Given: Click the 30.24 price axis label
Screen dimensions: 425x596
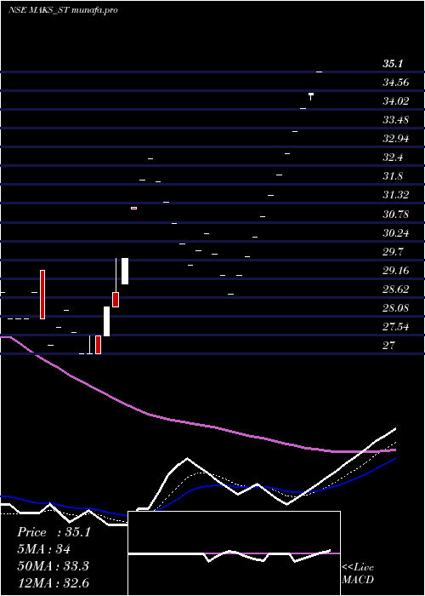Looking at the screenshot, I should tap(395, 233).
